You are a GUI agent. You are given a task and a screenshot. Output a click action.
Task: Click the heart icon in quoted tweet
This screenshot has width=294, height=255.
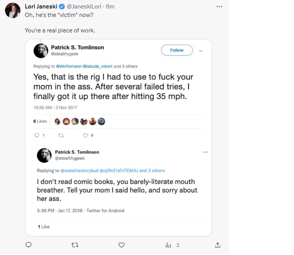[86, 135]
